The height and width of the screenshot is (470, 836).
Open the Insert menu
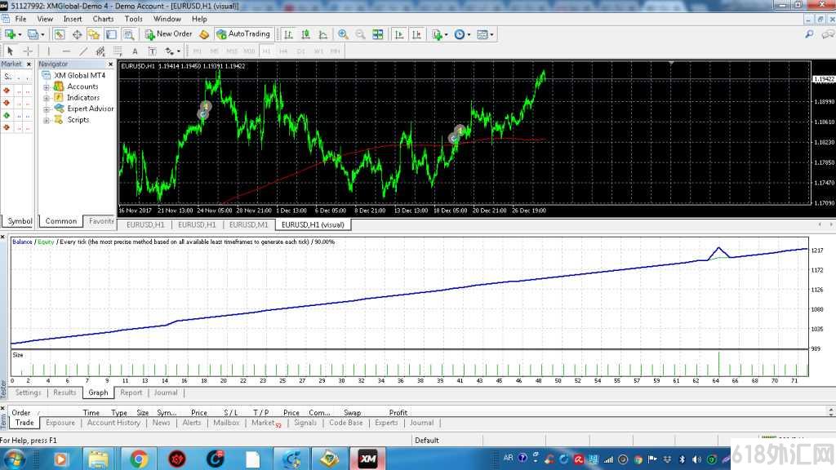coord(73,19)
